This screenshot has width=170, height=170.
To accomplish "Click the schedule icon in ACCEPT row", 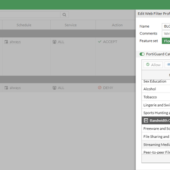I will point(6,42).
